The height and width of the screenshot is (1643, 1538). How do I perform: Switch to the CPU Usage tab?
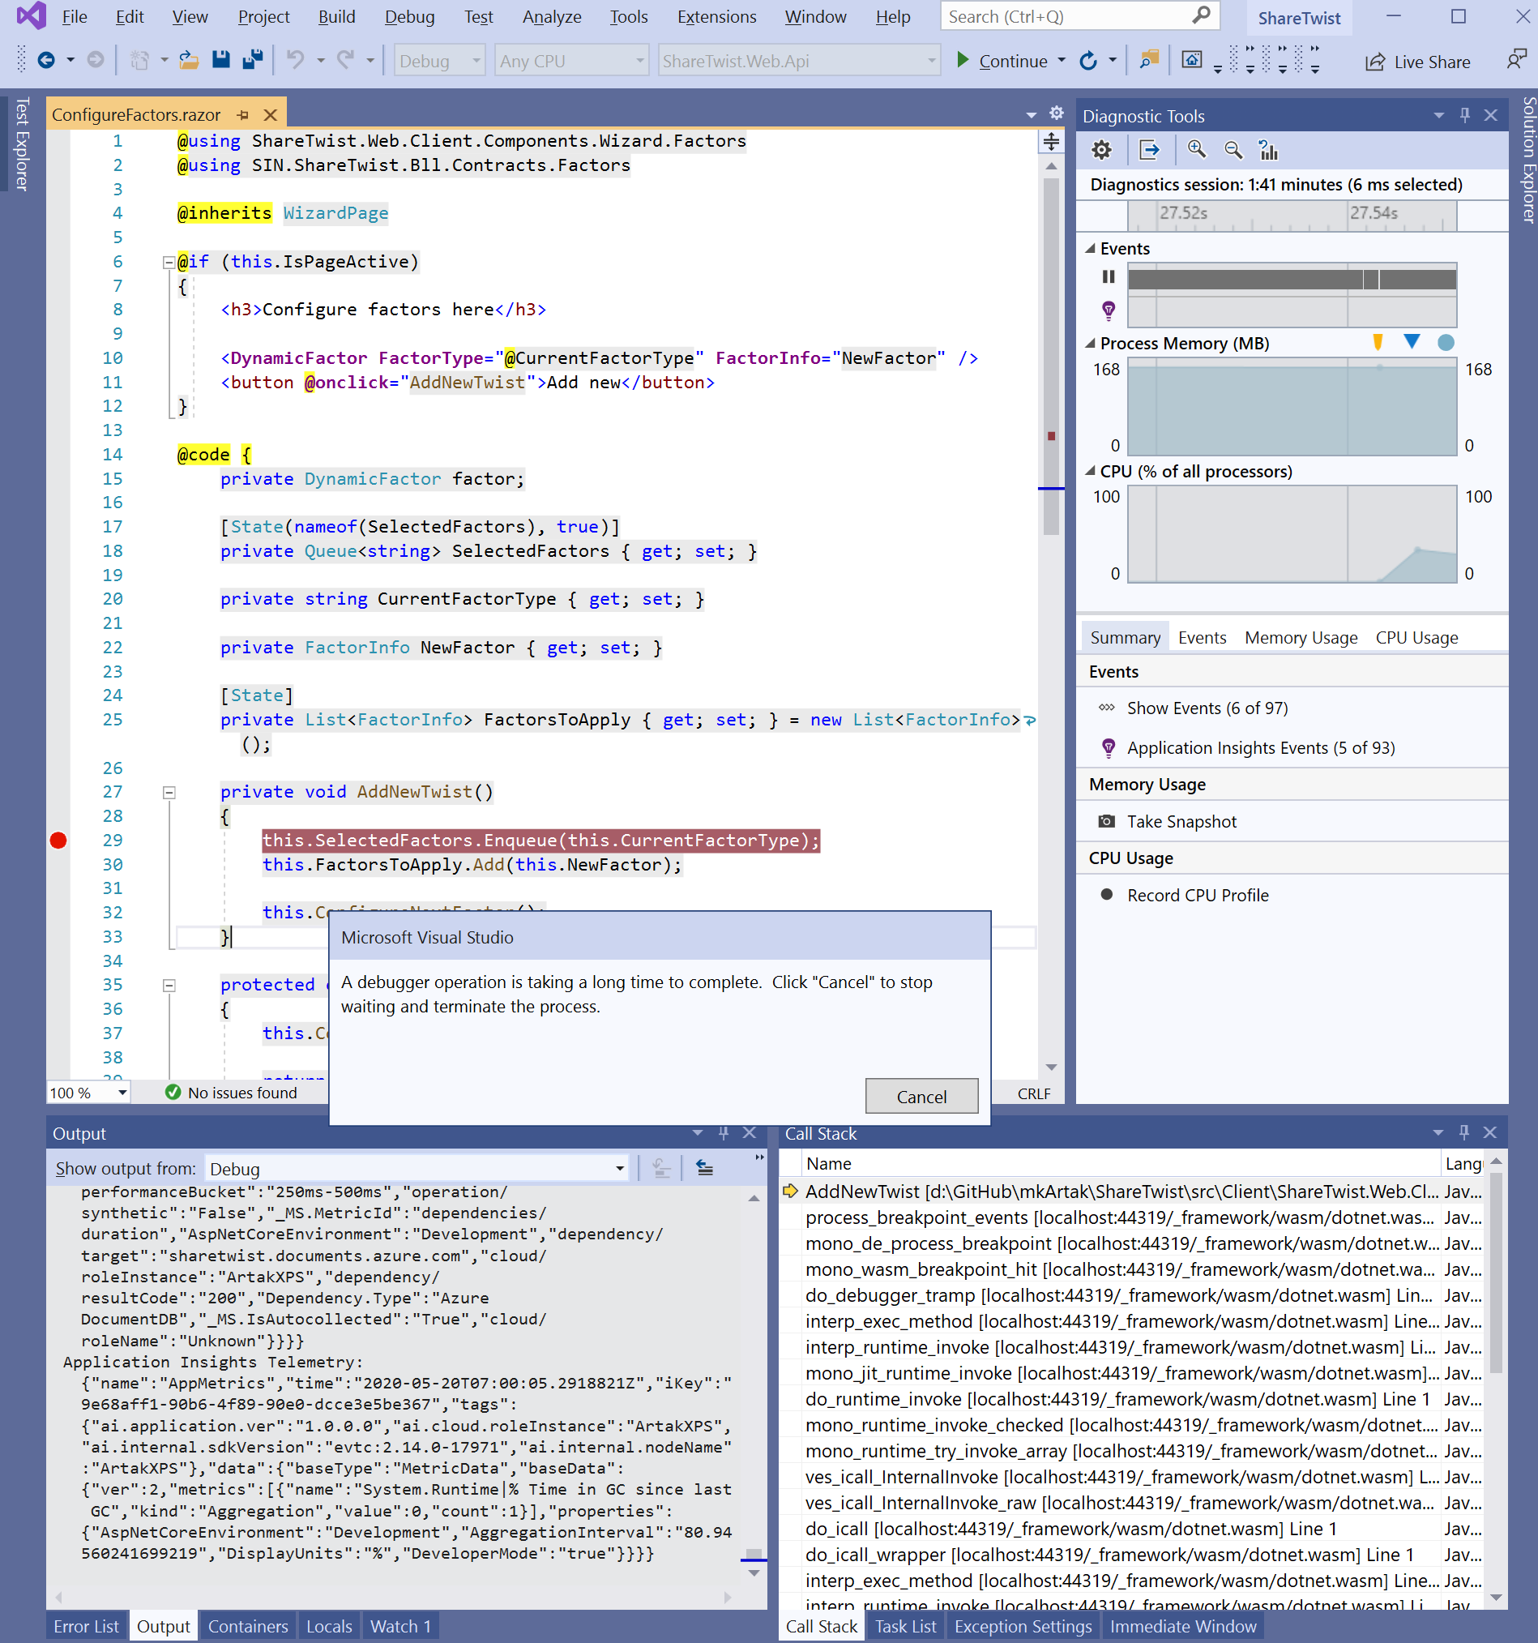(x=1416, y=637)
